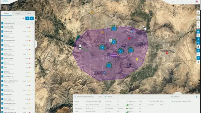Image resolution: width=201 pixels, height=113 pixels.
Task: Click the Azimi Area zone label
Action: pyautogui.click(x=114, y=55)
